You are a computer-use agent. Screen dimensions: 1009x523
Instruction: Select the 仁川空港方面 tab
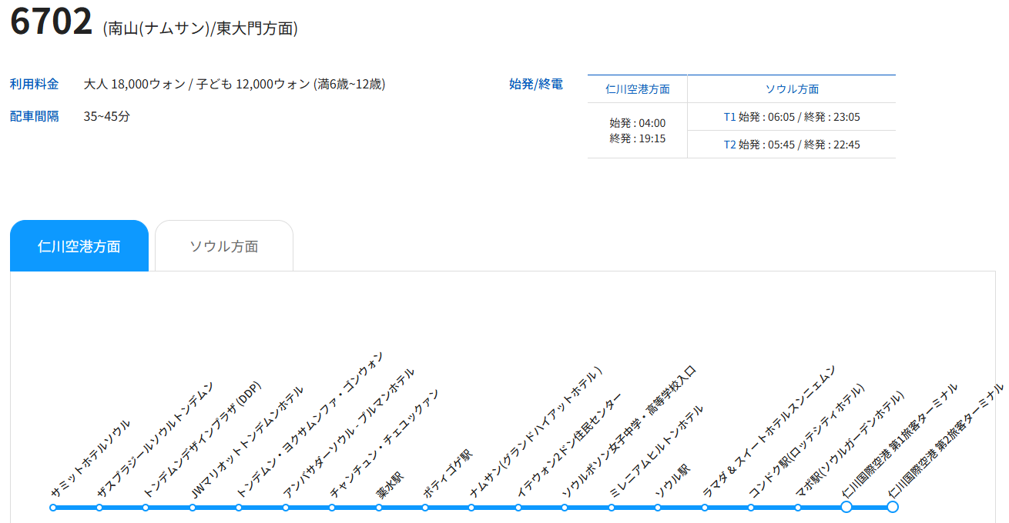tap(79, 246)
